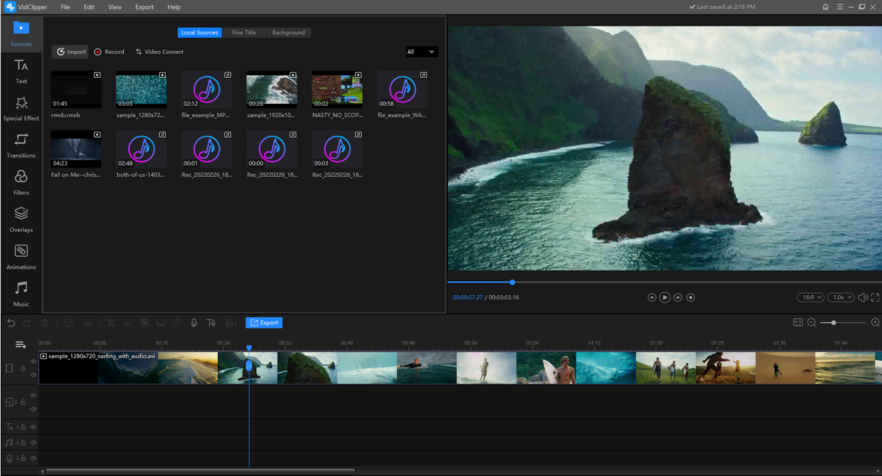
Task: Open the Export menu in menu bar
Action: (x=144, y=7)
